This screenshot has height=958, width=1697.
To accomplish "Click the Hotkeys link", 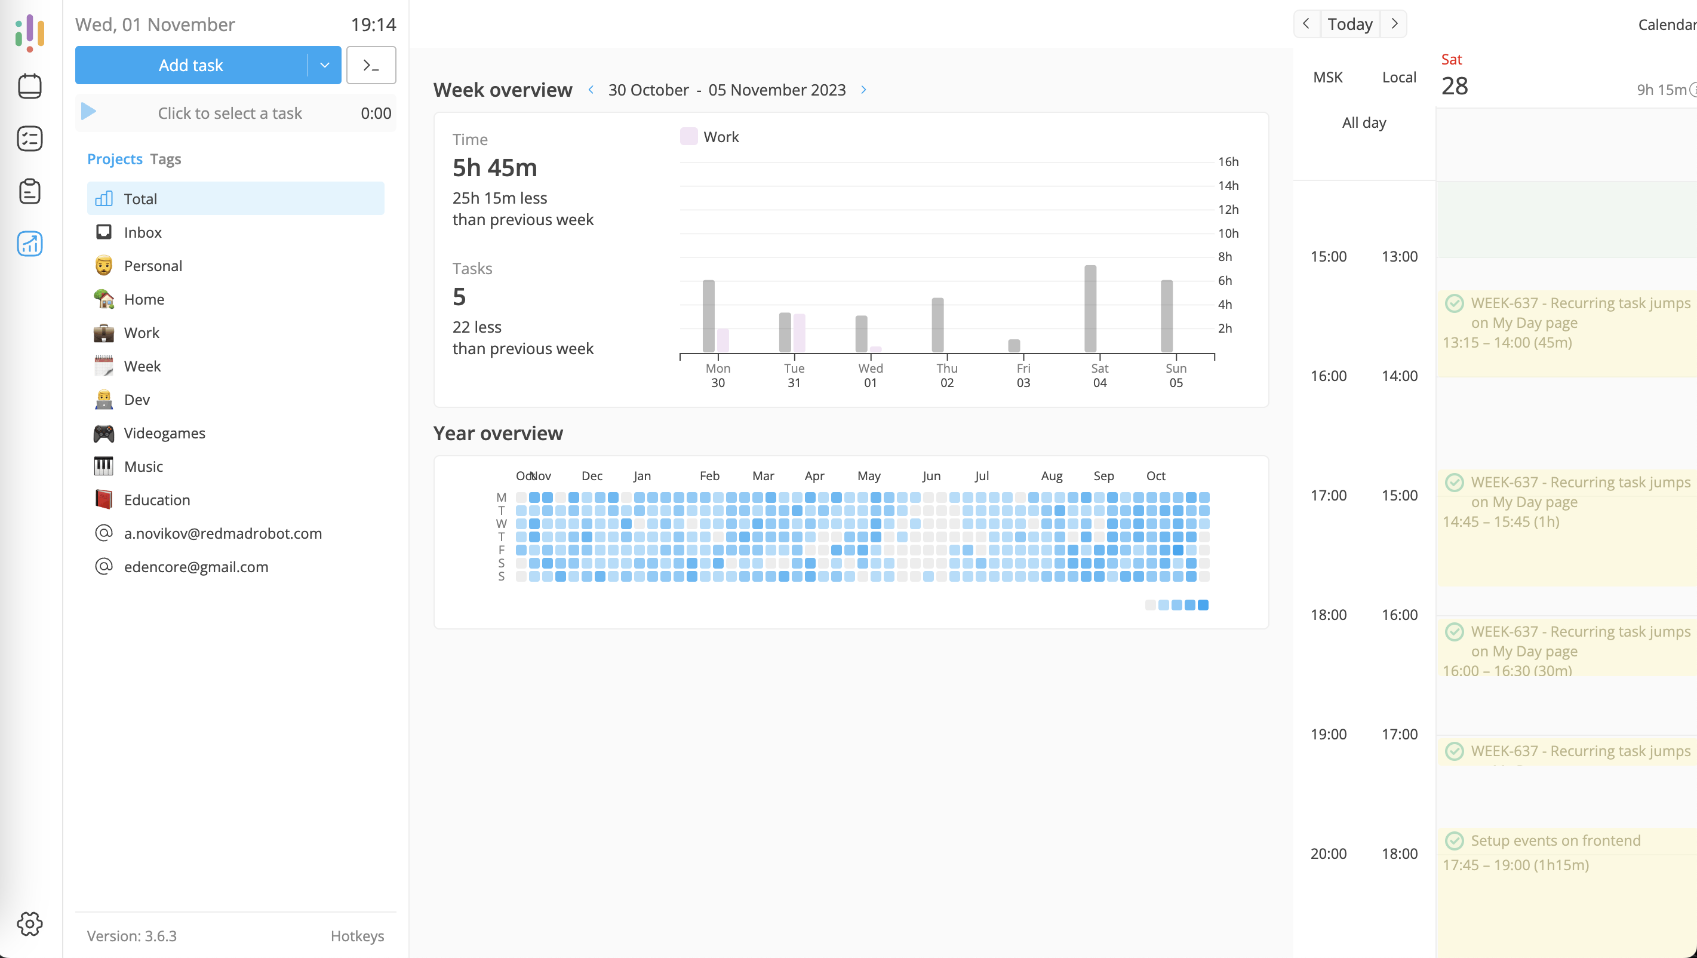I will 357,935.
